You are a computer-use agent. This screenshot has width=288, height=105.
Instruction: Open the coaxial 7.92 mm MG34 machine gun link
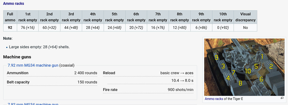33,65
